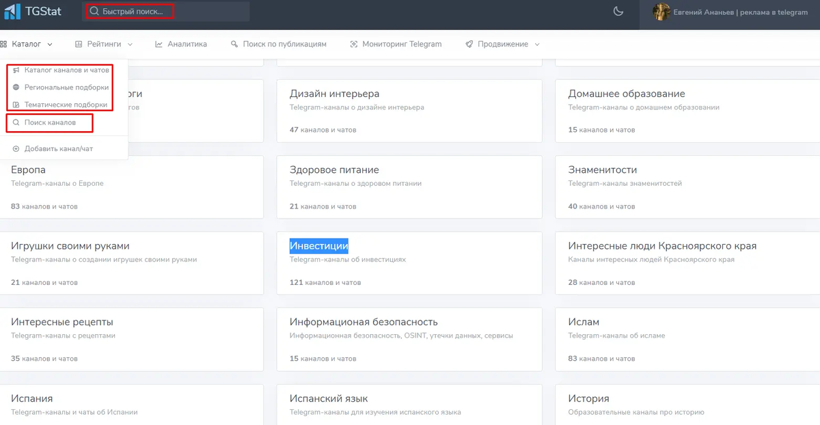The height and width of the screenshot is (425, 820).
Task: Click the chart icon beside Аналитика
Action: pyautogui.click(x=158, y=43)
